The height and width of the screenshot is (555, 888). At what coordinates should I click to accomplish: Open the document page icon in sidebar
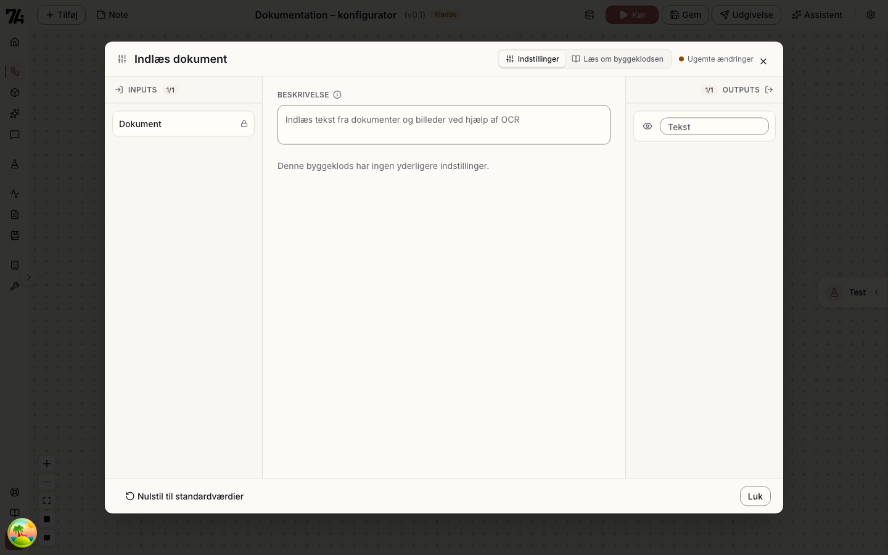[15, 215]
